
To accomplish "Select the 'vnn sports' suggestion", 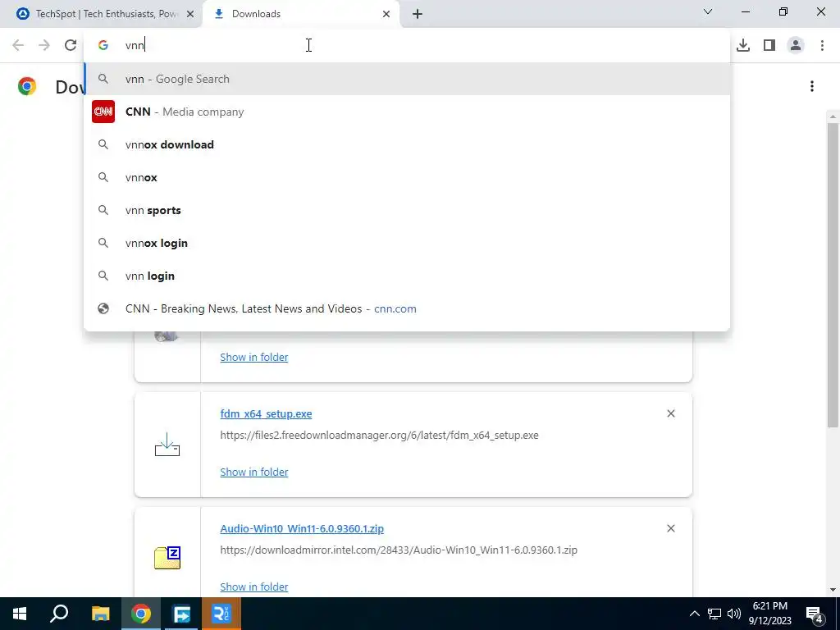I will (407, 210).
